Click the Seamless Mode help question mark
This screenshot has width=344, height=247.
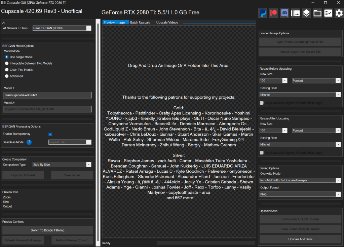click(29, 142)
